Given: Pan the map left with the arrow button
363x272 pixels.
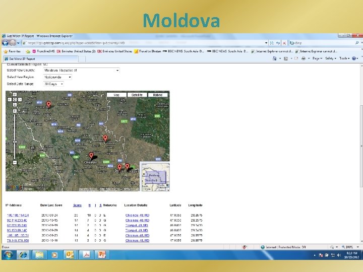Looking at the screenshot, I should 10,99.
